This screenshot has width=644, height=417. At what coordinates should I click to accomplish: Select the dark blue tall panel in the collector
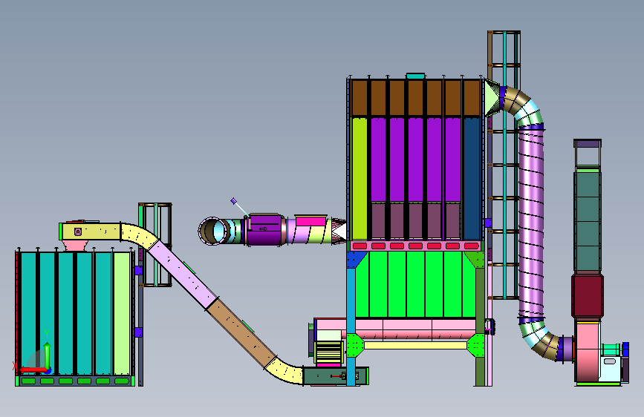point(472,179)
